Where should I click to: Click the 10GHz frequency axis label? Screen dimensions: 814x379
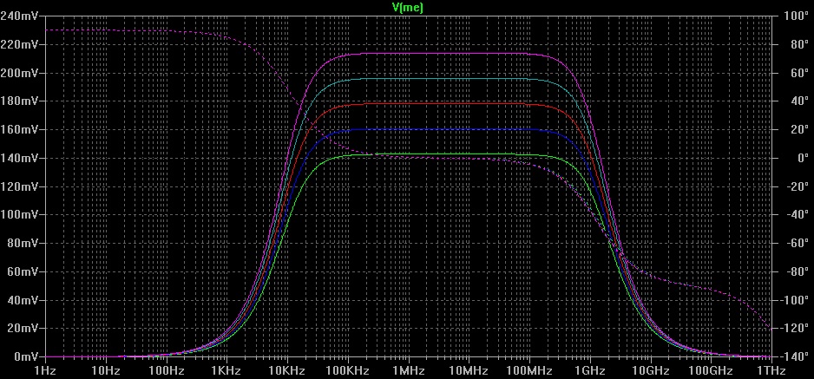pyautogui.click(x=650, y=370)
